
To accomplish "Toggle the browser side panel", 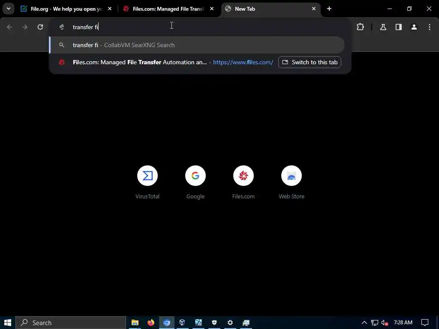I will click(x=399, y=27).
